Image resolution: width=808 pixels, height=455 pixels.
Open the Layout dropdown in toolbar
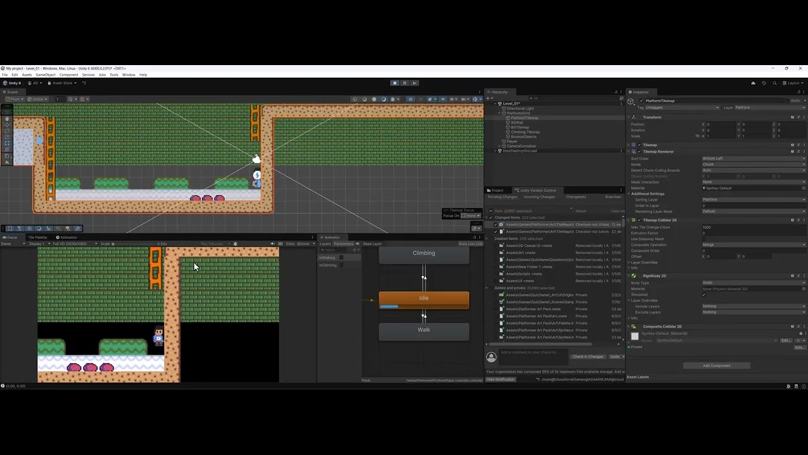pyautogui.click(x=792, y=83)
